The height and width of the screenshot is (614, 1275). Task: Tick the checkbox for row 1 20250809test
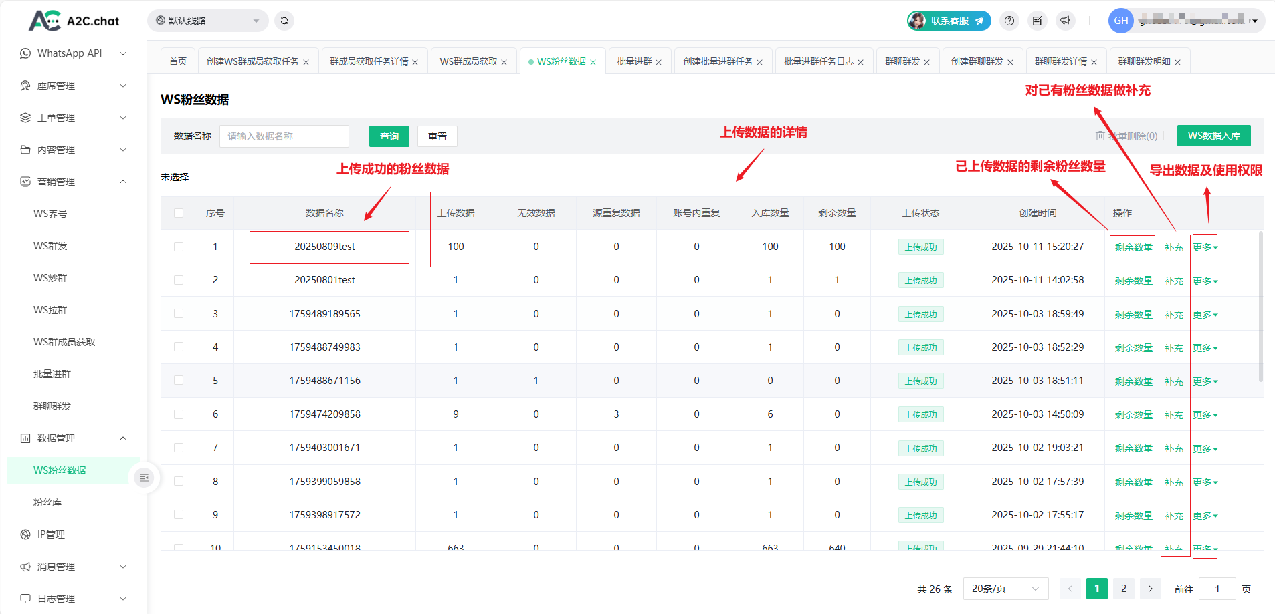(179, 247)
